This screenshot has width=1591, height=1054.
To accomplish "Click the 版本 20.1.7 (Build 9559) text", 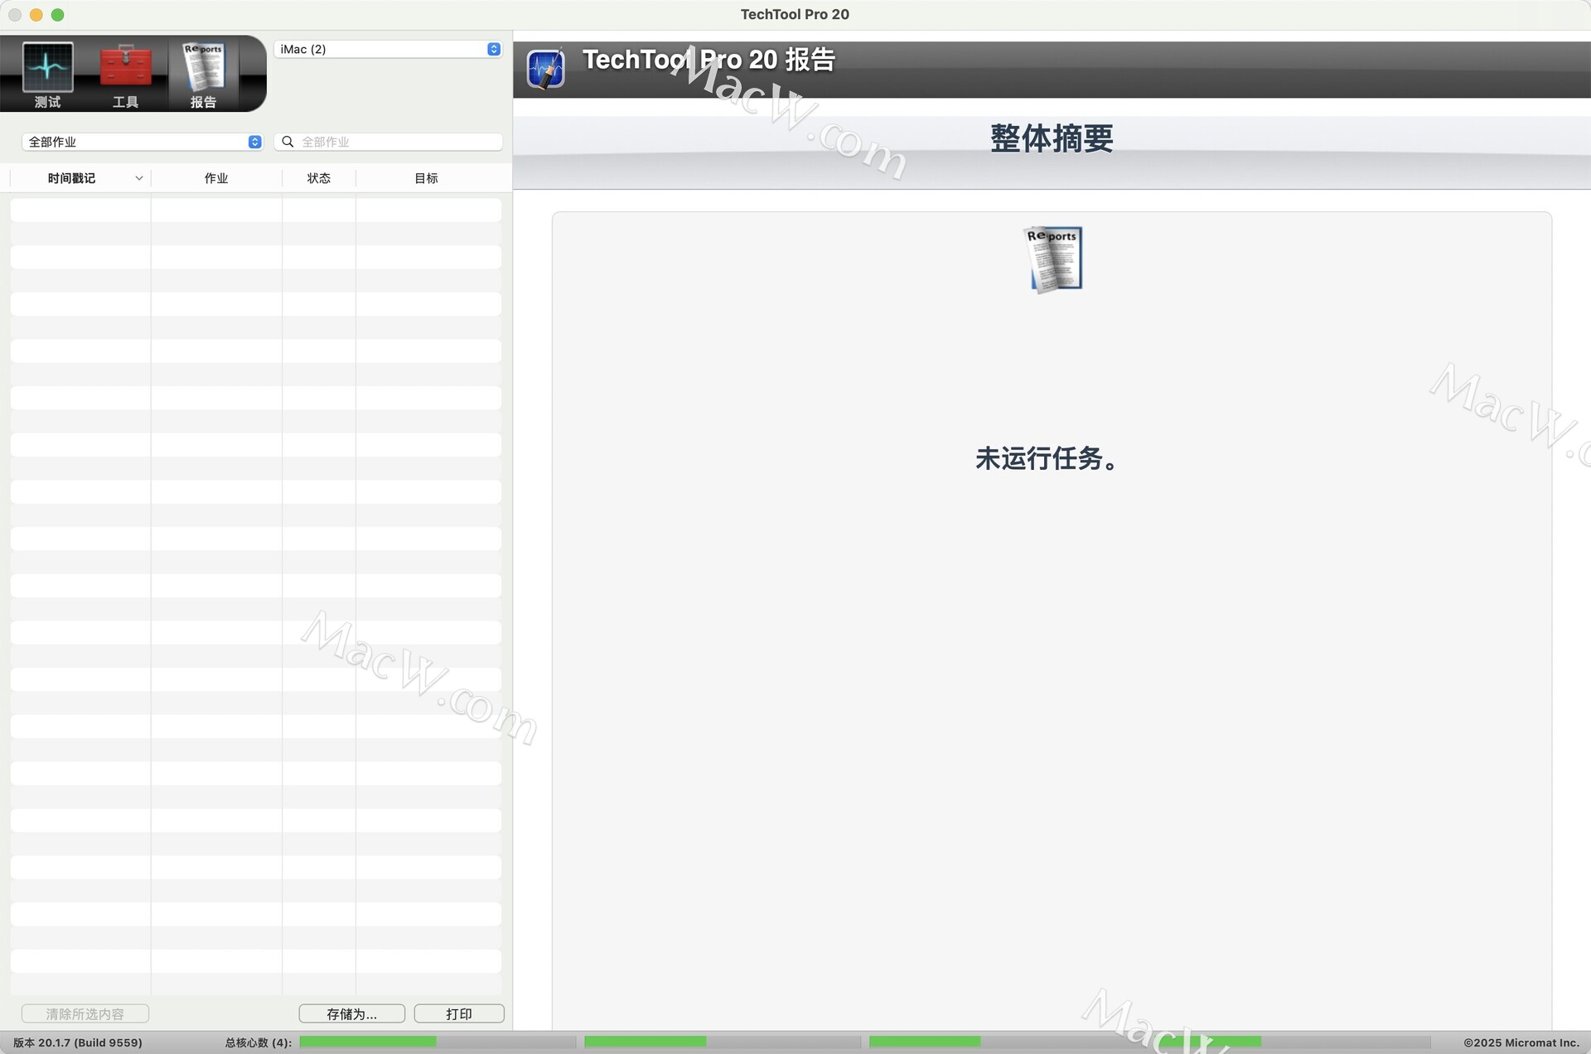I will pos(78,1042).
